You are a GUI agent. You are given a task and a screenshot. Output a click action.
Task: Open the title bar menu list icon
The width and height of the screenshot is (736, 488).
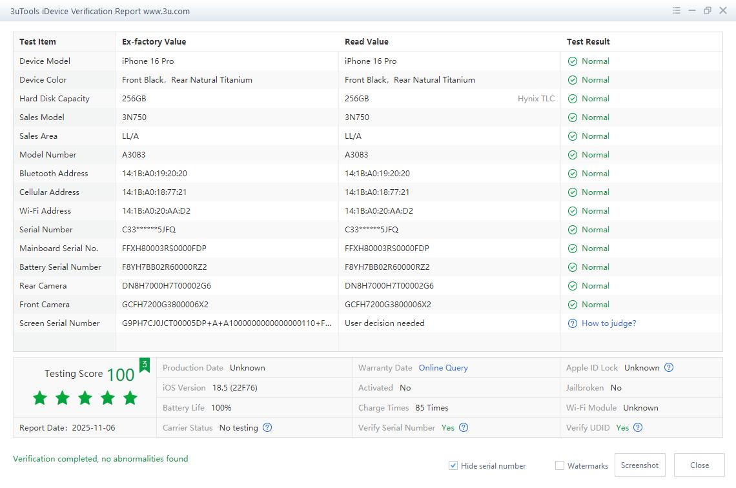click(676, 10)
